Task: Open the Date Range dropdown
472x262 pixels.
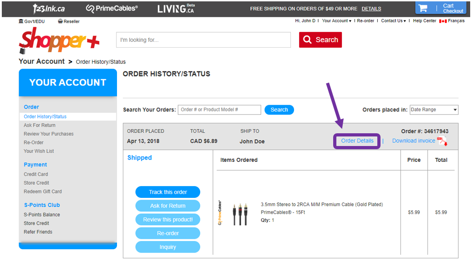Action: tap(434, 110)
